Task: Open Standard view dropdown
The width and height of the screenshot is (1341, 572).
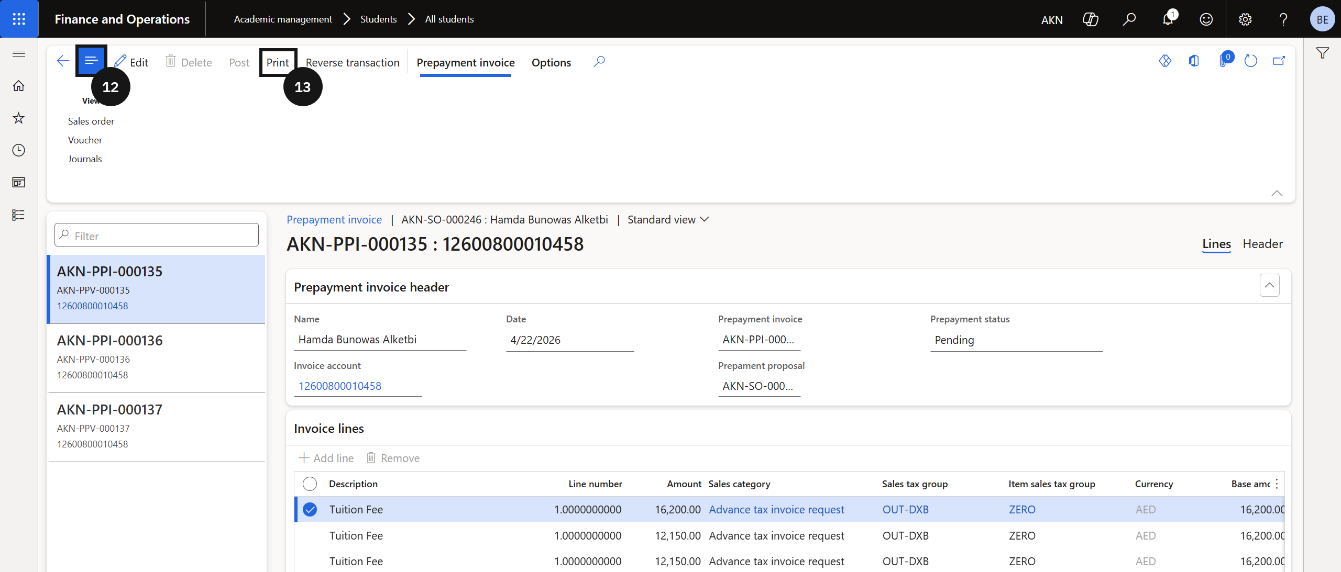Action: pyautogui.click(x=668, y=220)
